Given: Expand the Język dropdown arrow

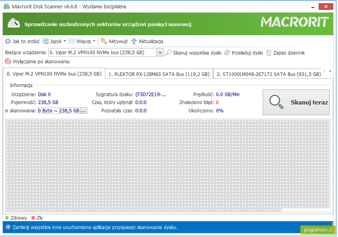Looking at the screenshot, I should coord(65,41).
